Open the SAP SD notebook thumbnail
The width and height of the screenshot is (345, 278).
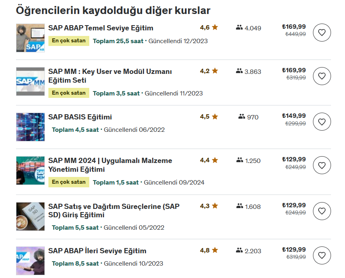click(x=30, y=216)
